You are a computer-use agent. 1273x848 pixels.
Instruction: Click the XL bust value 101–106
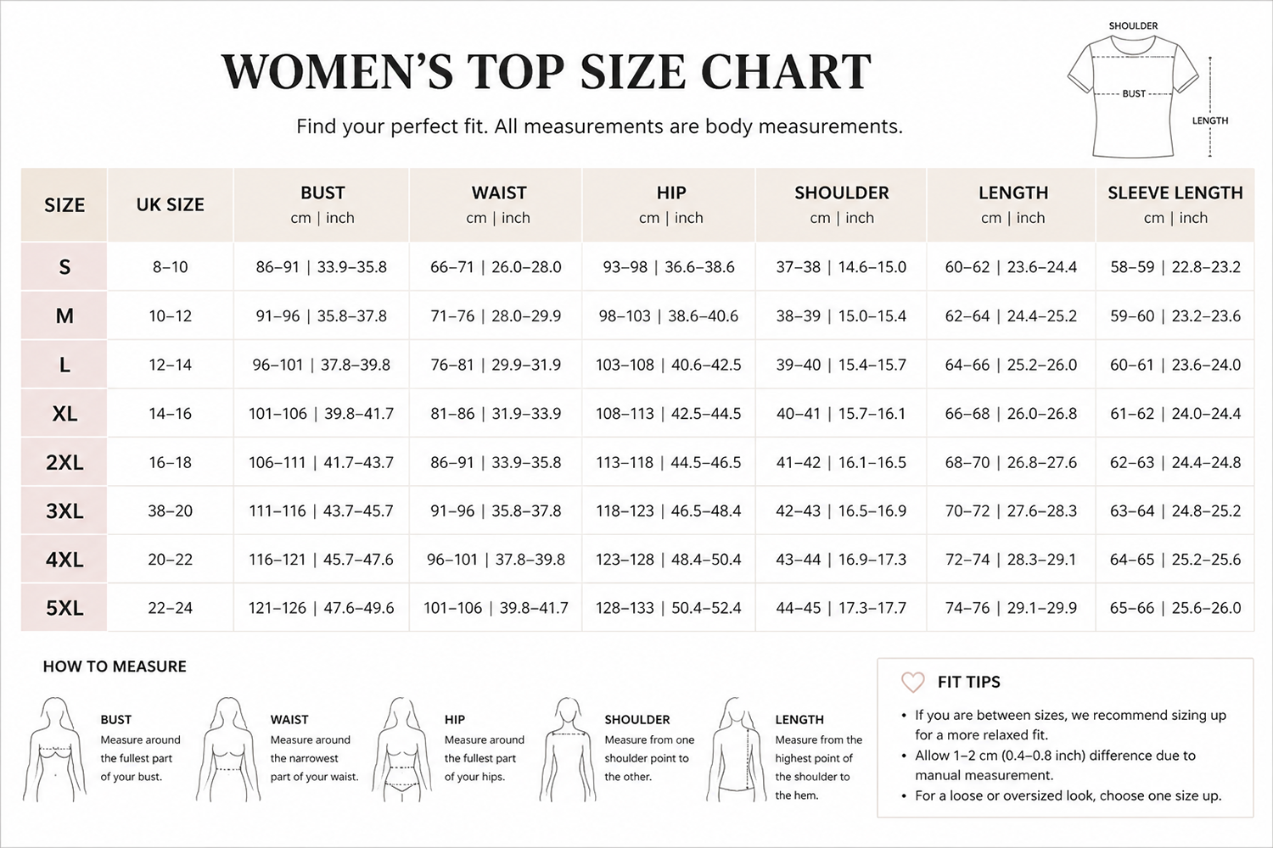(278, 414)
